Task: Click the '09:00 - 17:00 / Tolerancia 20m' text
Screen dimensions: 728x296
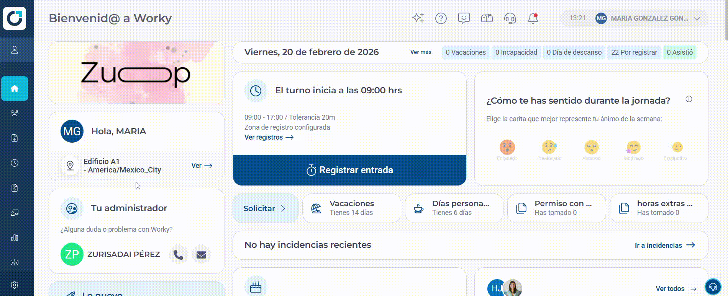Action: (290, 117)
